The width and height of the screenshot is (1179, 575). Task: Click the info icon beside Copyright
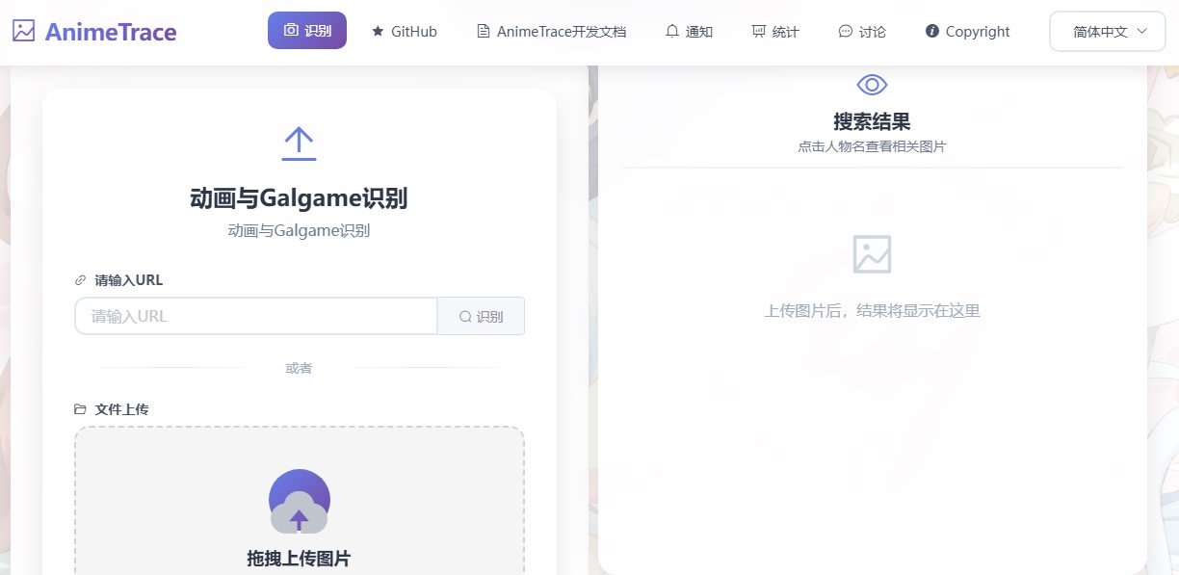931,32
